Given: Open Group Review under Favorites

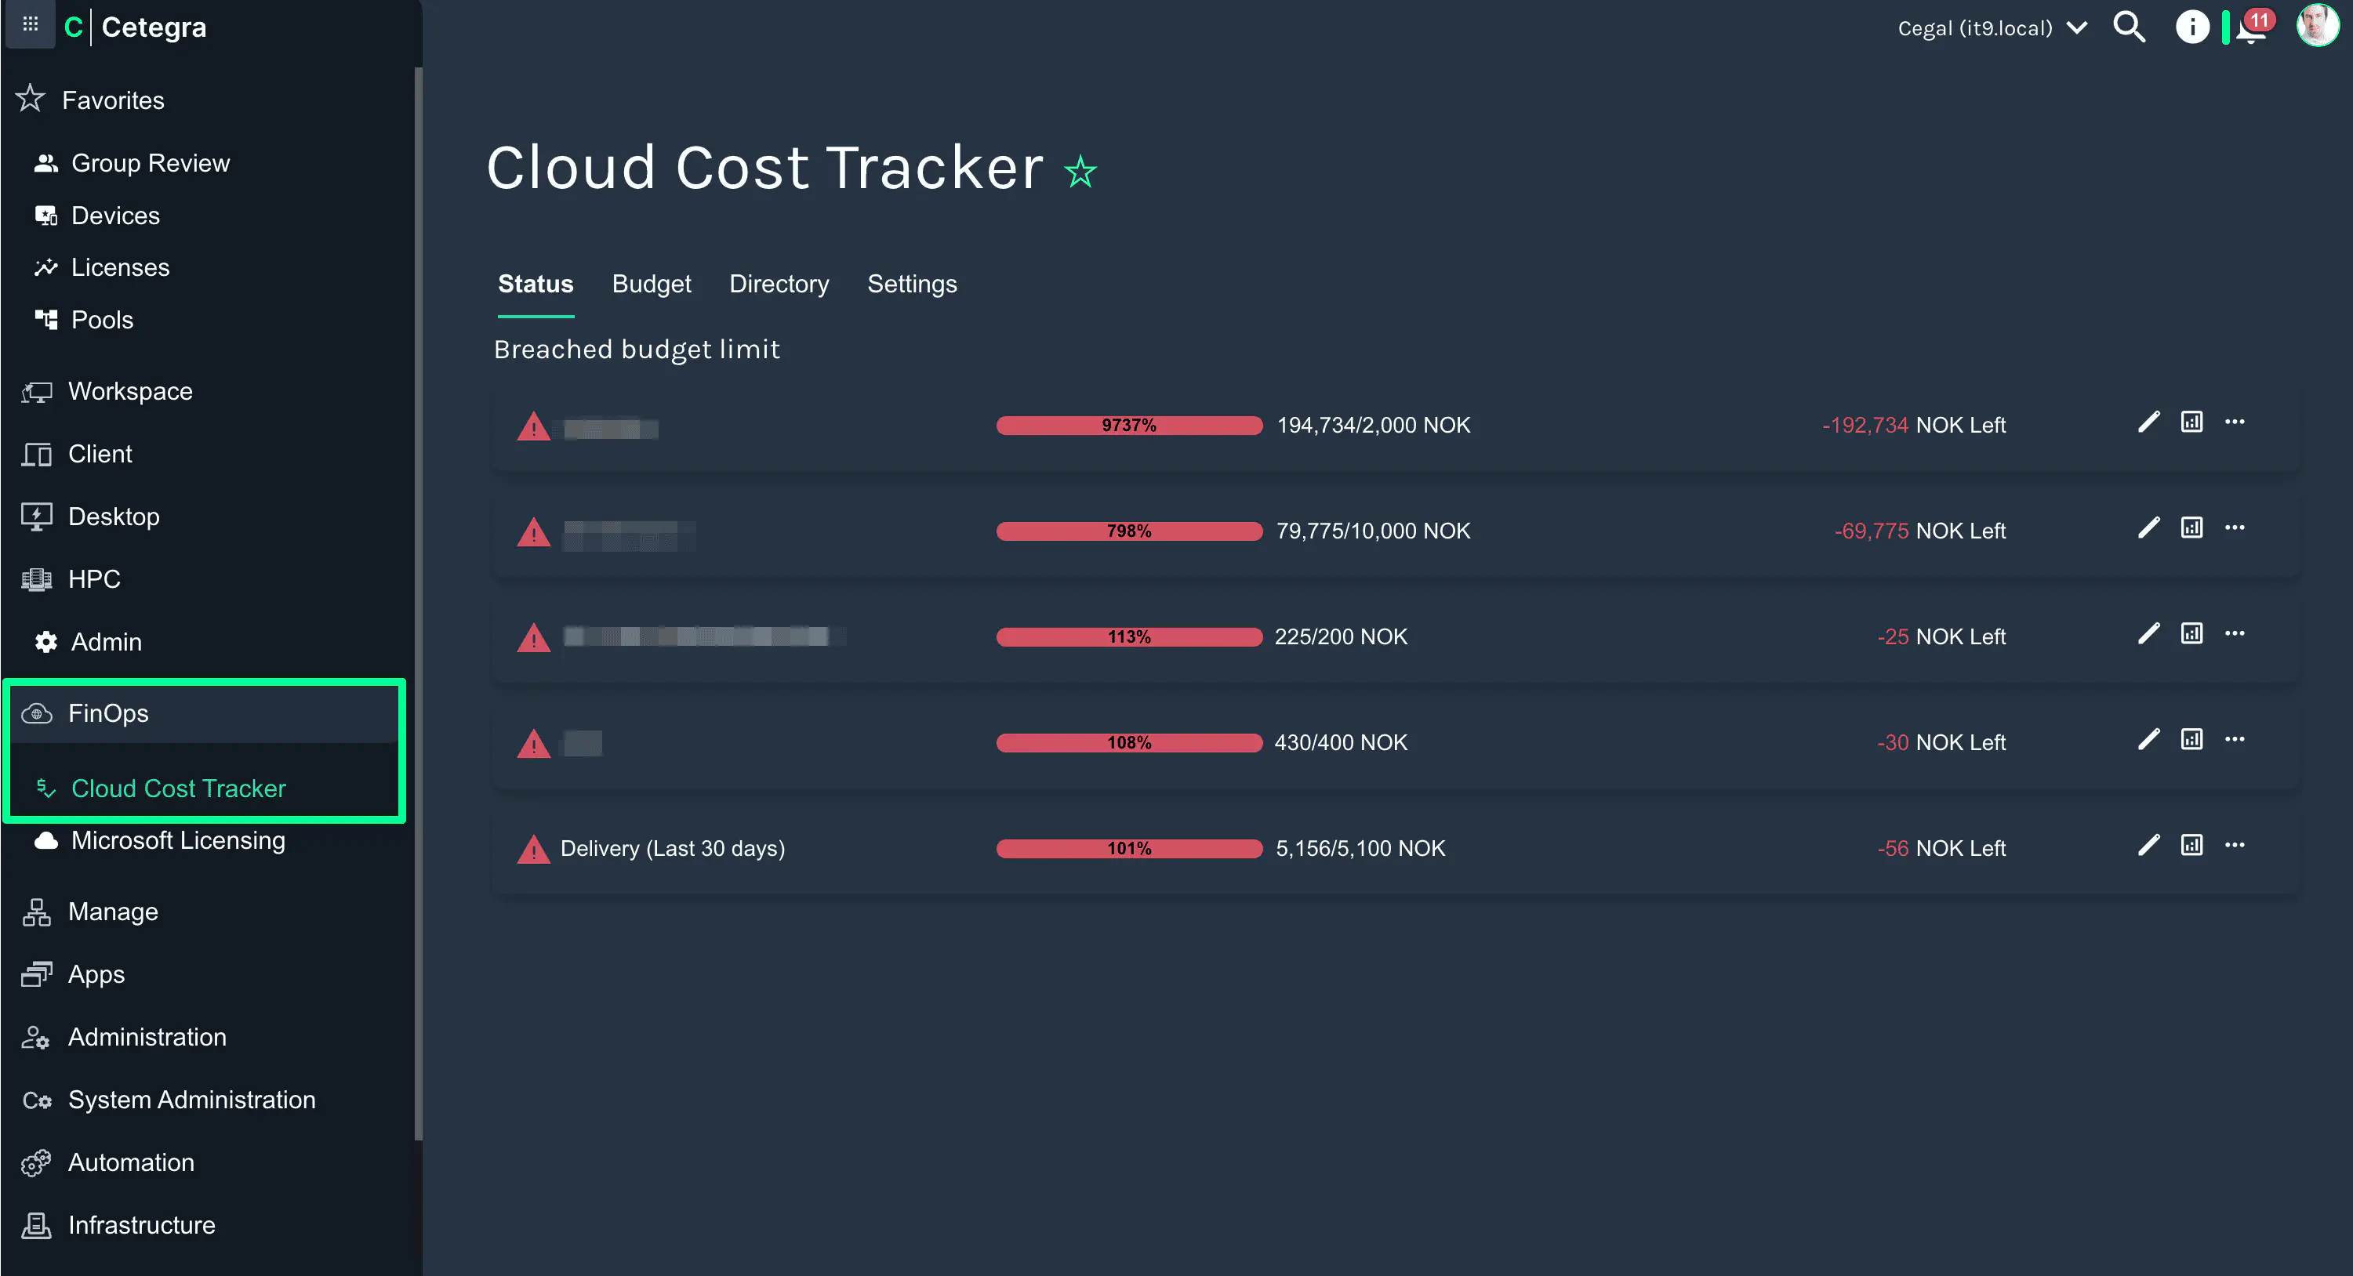Looking at the screenshot, I should [150, 164].
